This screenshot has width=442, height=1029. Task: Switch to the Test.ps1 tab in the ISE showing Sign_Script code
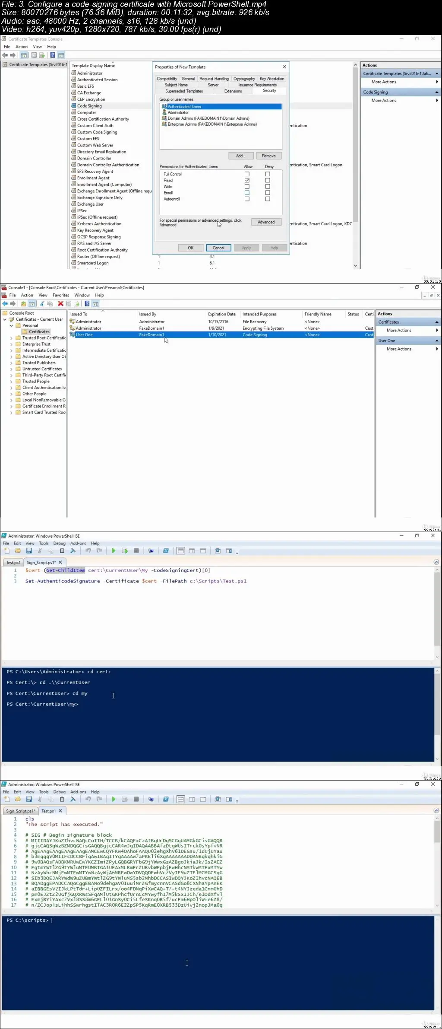point(13,562)
